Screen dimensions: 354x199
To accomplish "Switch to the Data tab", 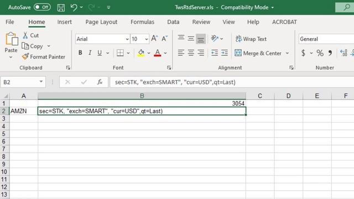I will tap(173, 22).
